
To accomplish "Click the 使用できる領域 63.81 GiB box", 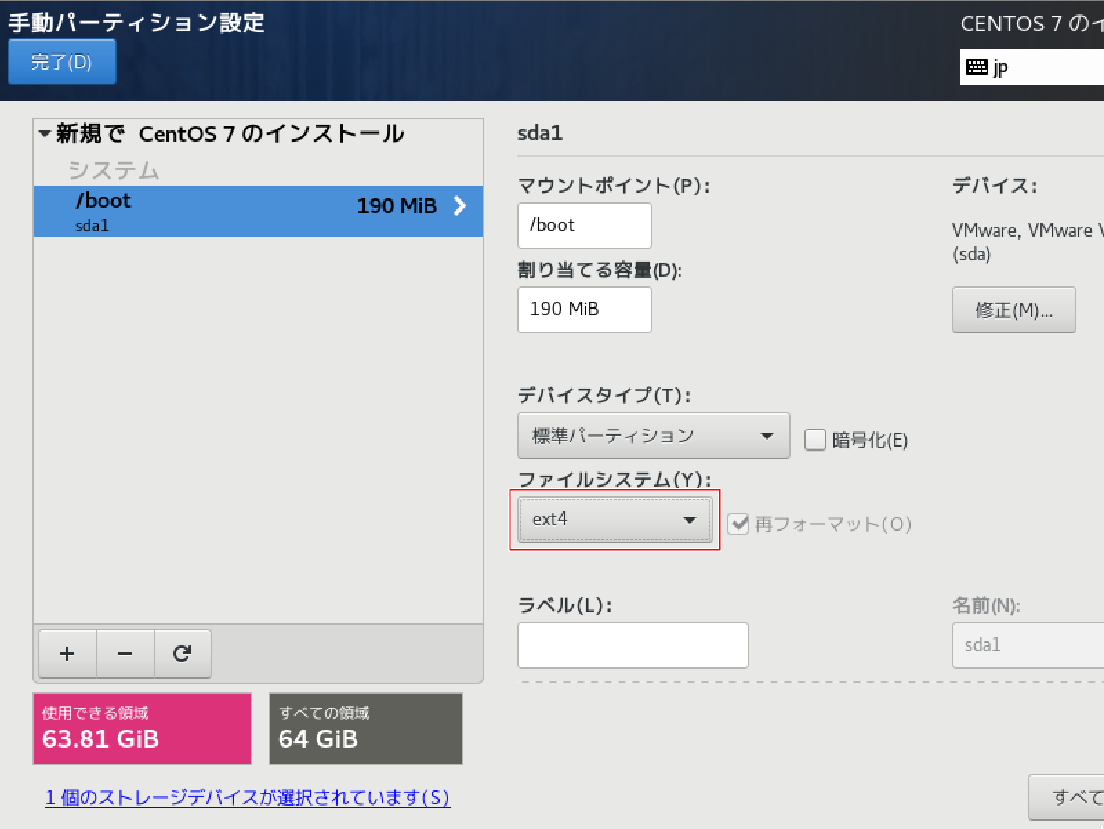I will coord(142,729).
